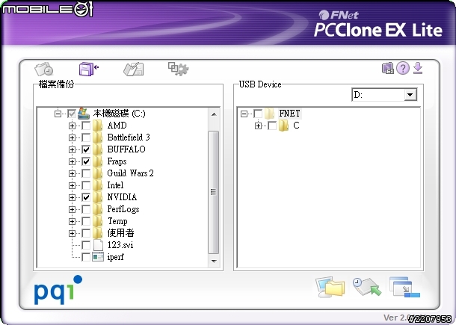Click the computer and folder backup icon
Image resolution: width=456 pixels, height=325 pixels.
(x=330, y=287)
